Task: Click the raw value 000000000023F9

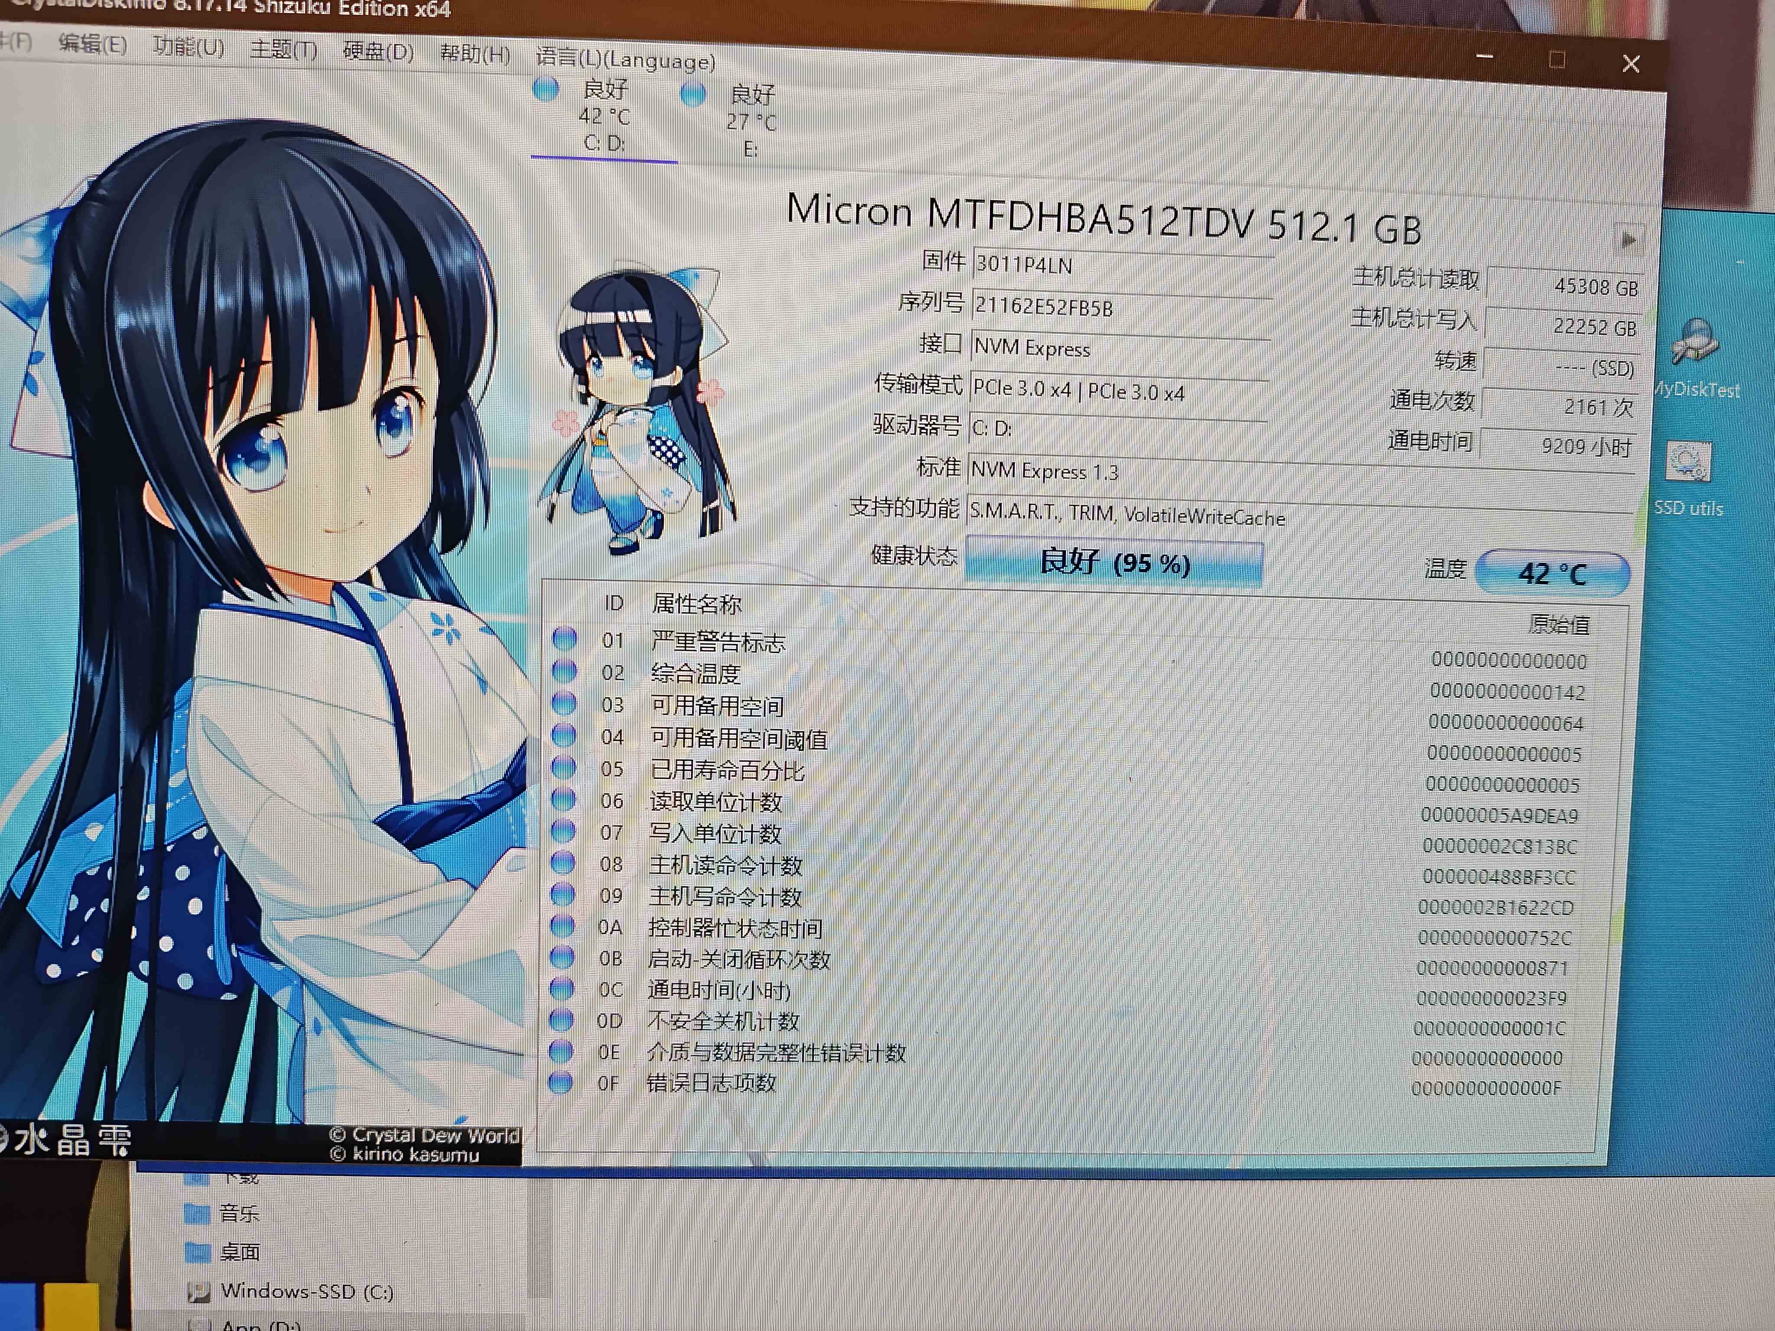Action: tap(1491, 999)
